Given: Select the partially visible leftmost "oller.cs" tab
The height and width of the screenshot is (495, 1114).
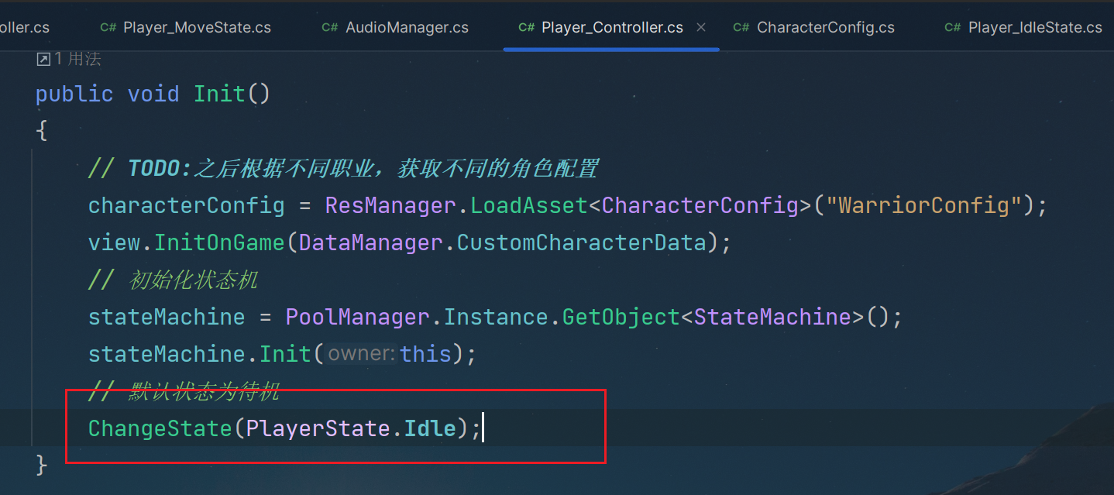Looking at the screenshot, I should click(x=25, y=27).
